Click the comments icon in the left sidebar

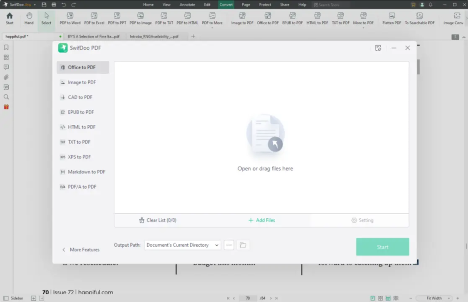click(6, 67)
